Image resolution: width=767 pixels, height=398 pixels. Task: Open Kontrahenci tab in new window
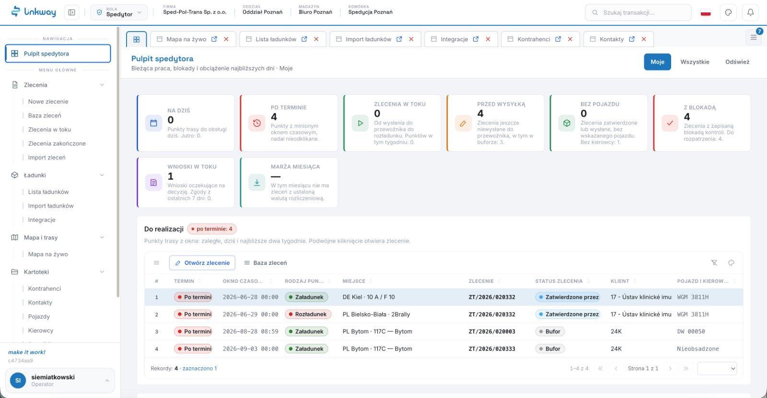[x=558, y=39]
